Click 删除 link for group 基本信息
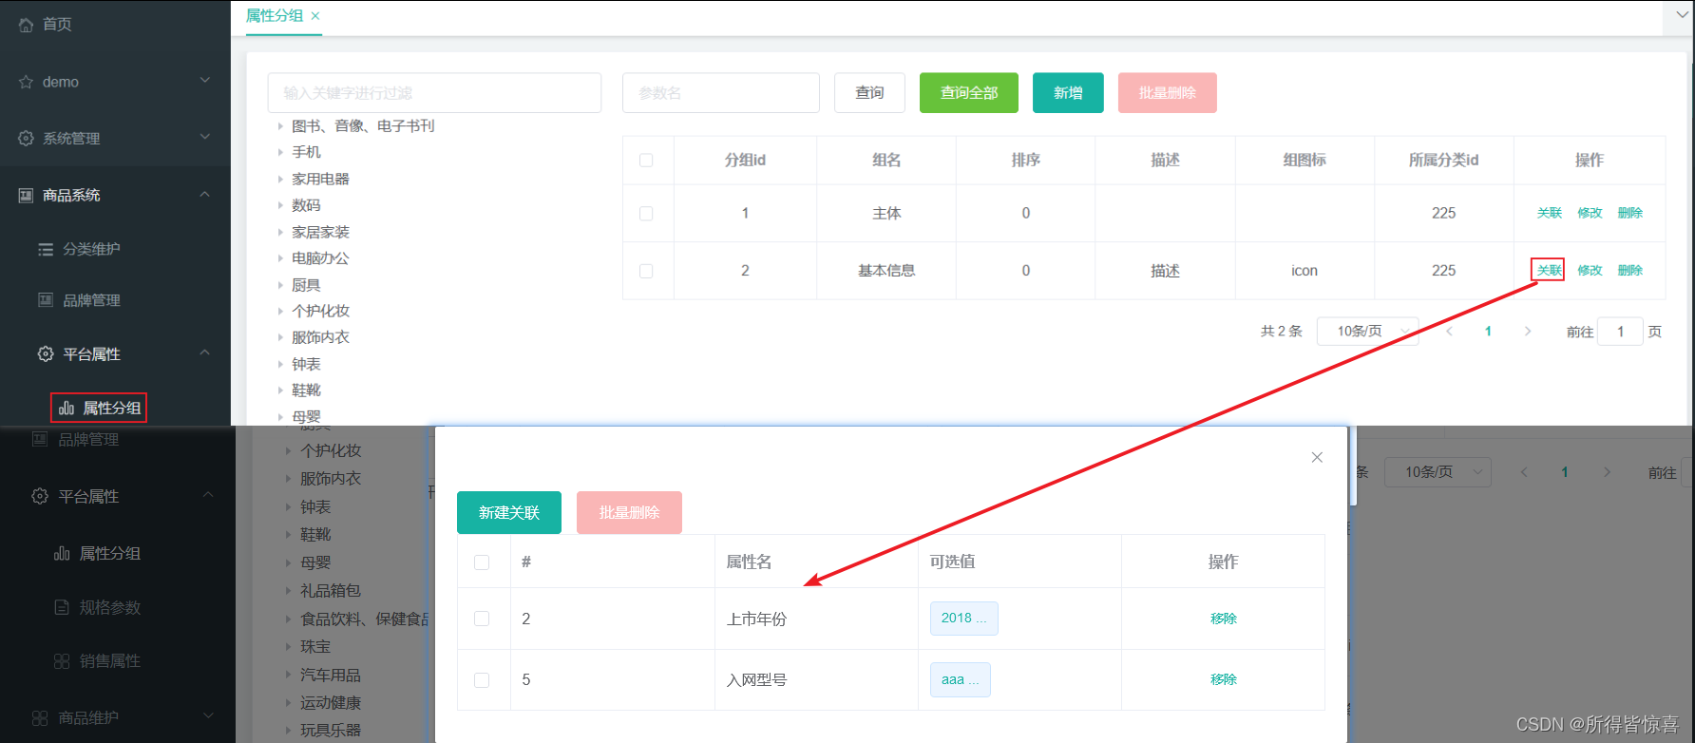 [x=1630, y=271]
